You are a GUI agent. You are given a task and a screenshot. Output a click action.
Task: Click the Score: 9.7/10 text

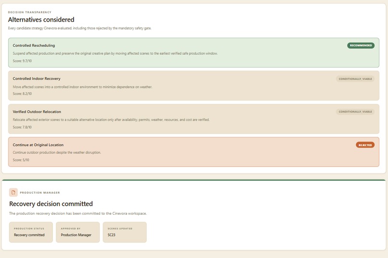[22, 61]
